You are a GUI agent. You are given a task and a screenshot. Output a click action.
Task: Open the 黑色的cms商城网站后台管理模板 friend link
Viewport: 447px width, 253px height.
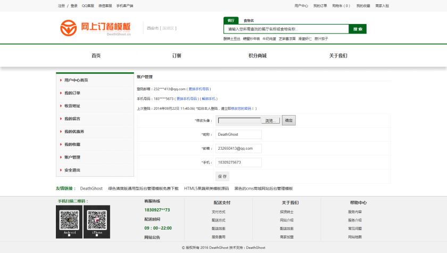click(264, 189)
